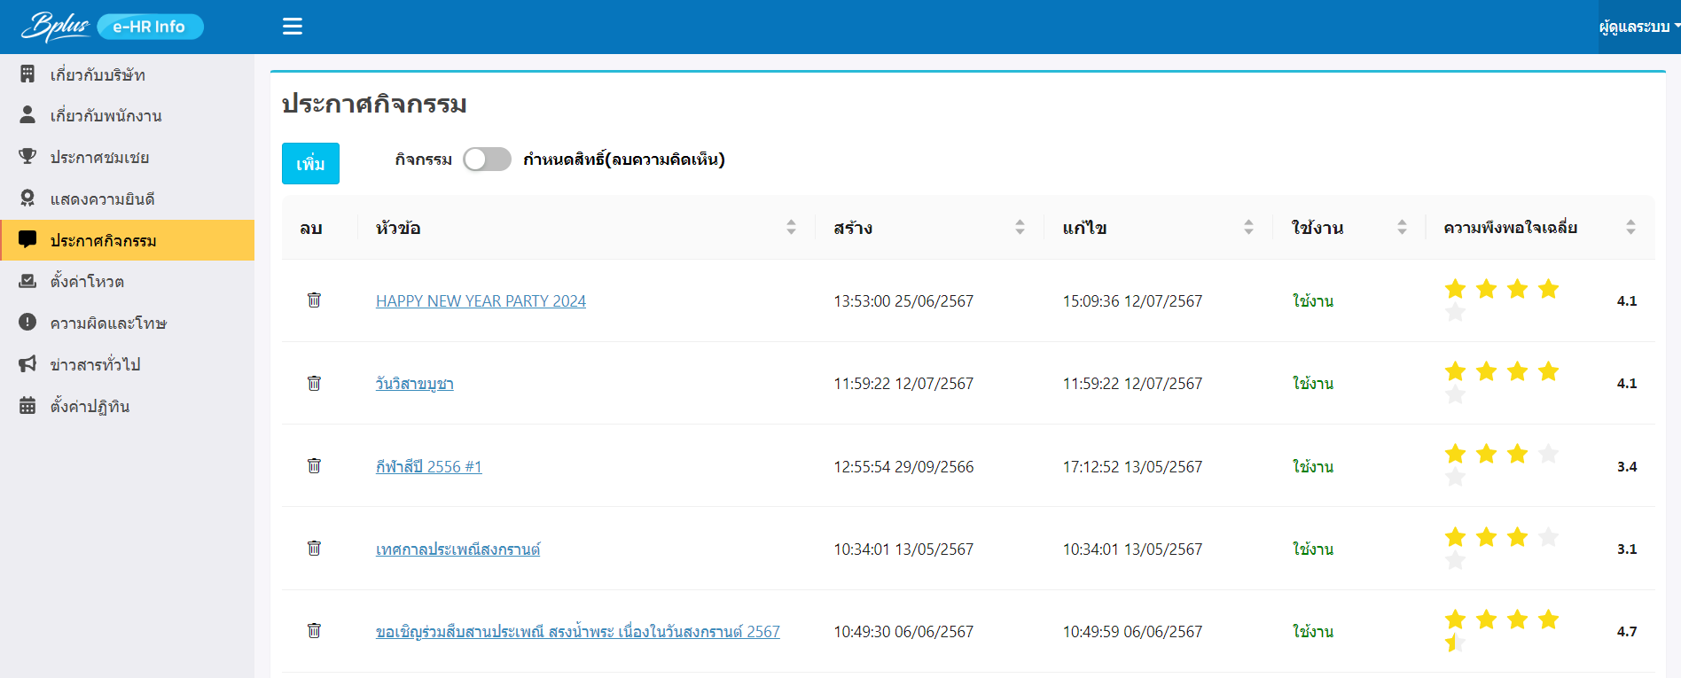Click the award ribbon icon beside แสดงความยินดี
Image resolution: width=1681 pixels, height=678 pixels.
[x=27, y=199]
